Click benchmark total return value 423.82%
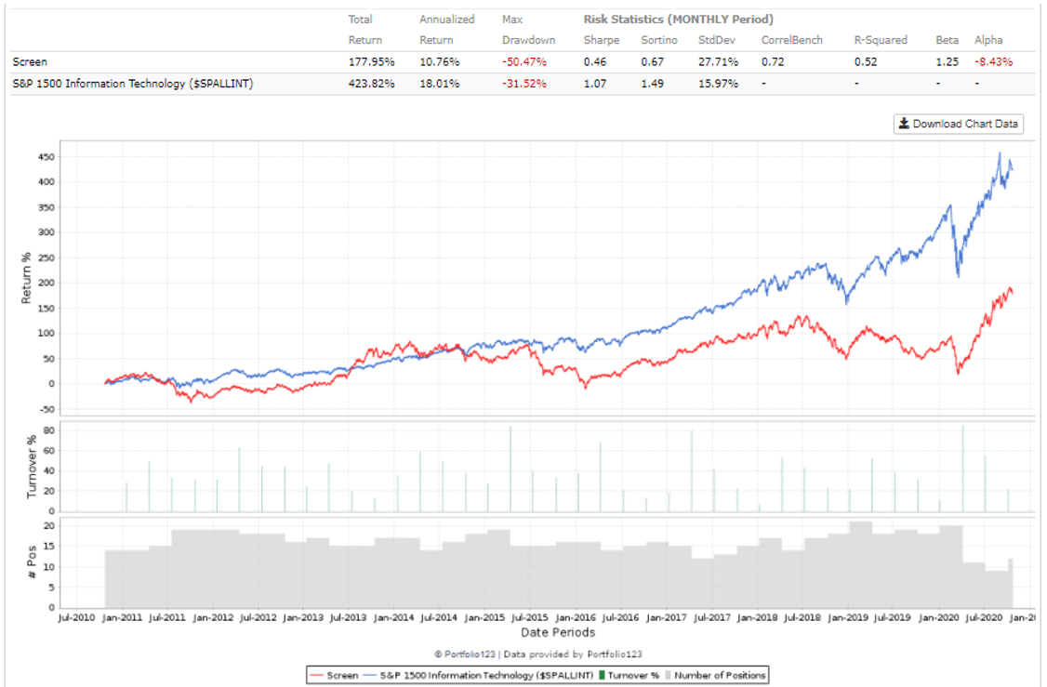This screenshot has width=1047, height=687. (371, 84)
